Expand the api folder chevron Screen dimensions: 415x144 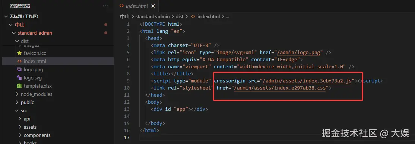(x=20, y=119)
